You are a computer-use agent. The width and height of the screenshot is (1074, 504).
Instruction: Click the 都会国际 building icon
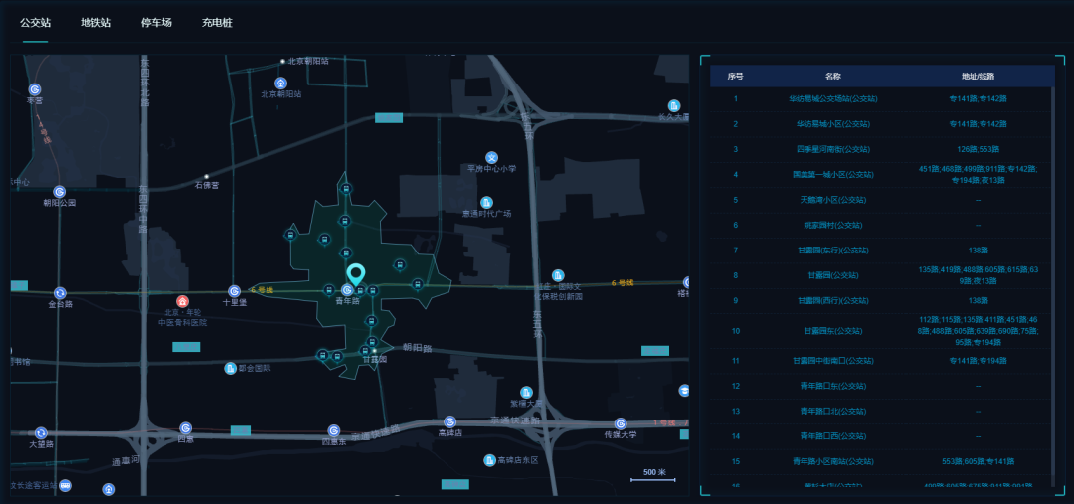230,368
